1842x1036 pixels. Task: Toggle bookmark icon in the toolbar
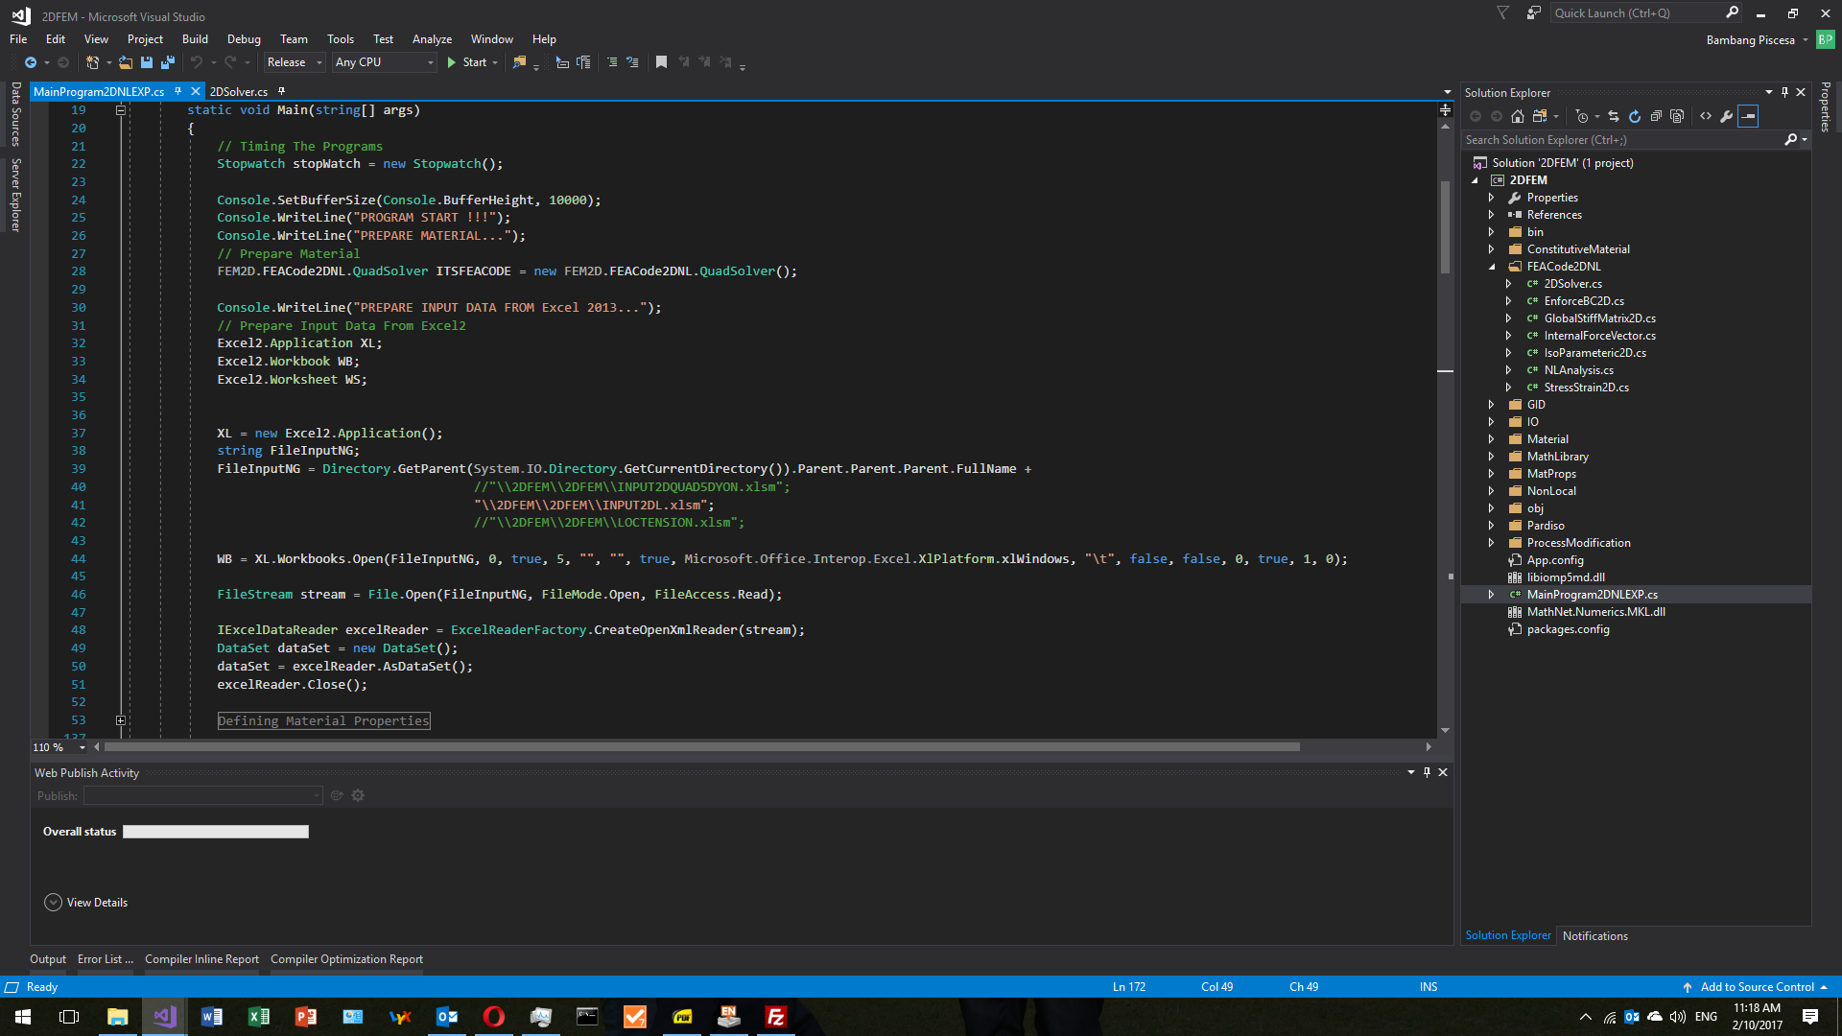(661, 62)
